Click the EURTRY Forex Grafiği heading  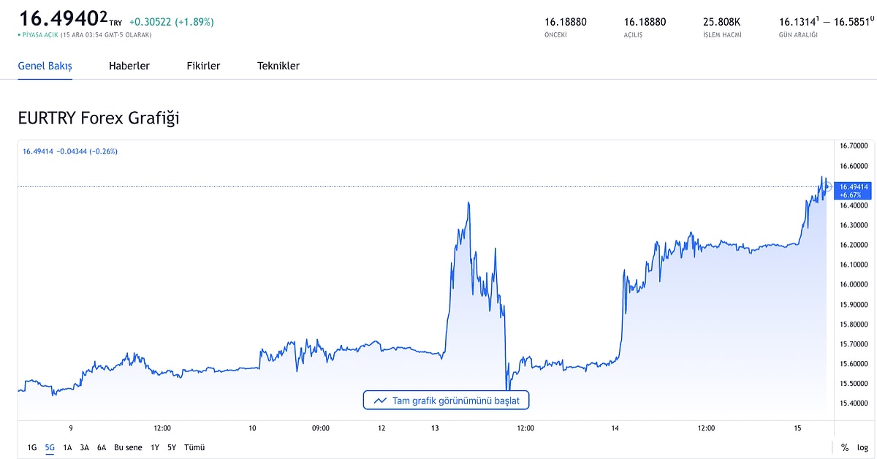[99, 118]
